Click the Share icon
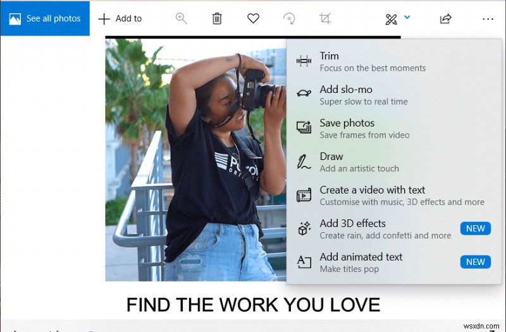Screen dimensions: 506x332 (x=446, y=19)
